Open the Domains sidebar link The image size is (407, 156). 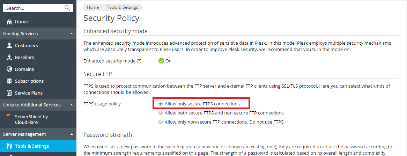pyautogui.click(x=24, y=69)
